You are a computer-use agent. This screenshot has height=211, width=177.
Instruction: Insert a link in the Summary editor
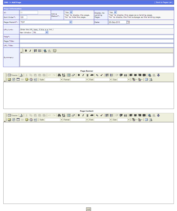click(x=45, y=51)
